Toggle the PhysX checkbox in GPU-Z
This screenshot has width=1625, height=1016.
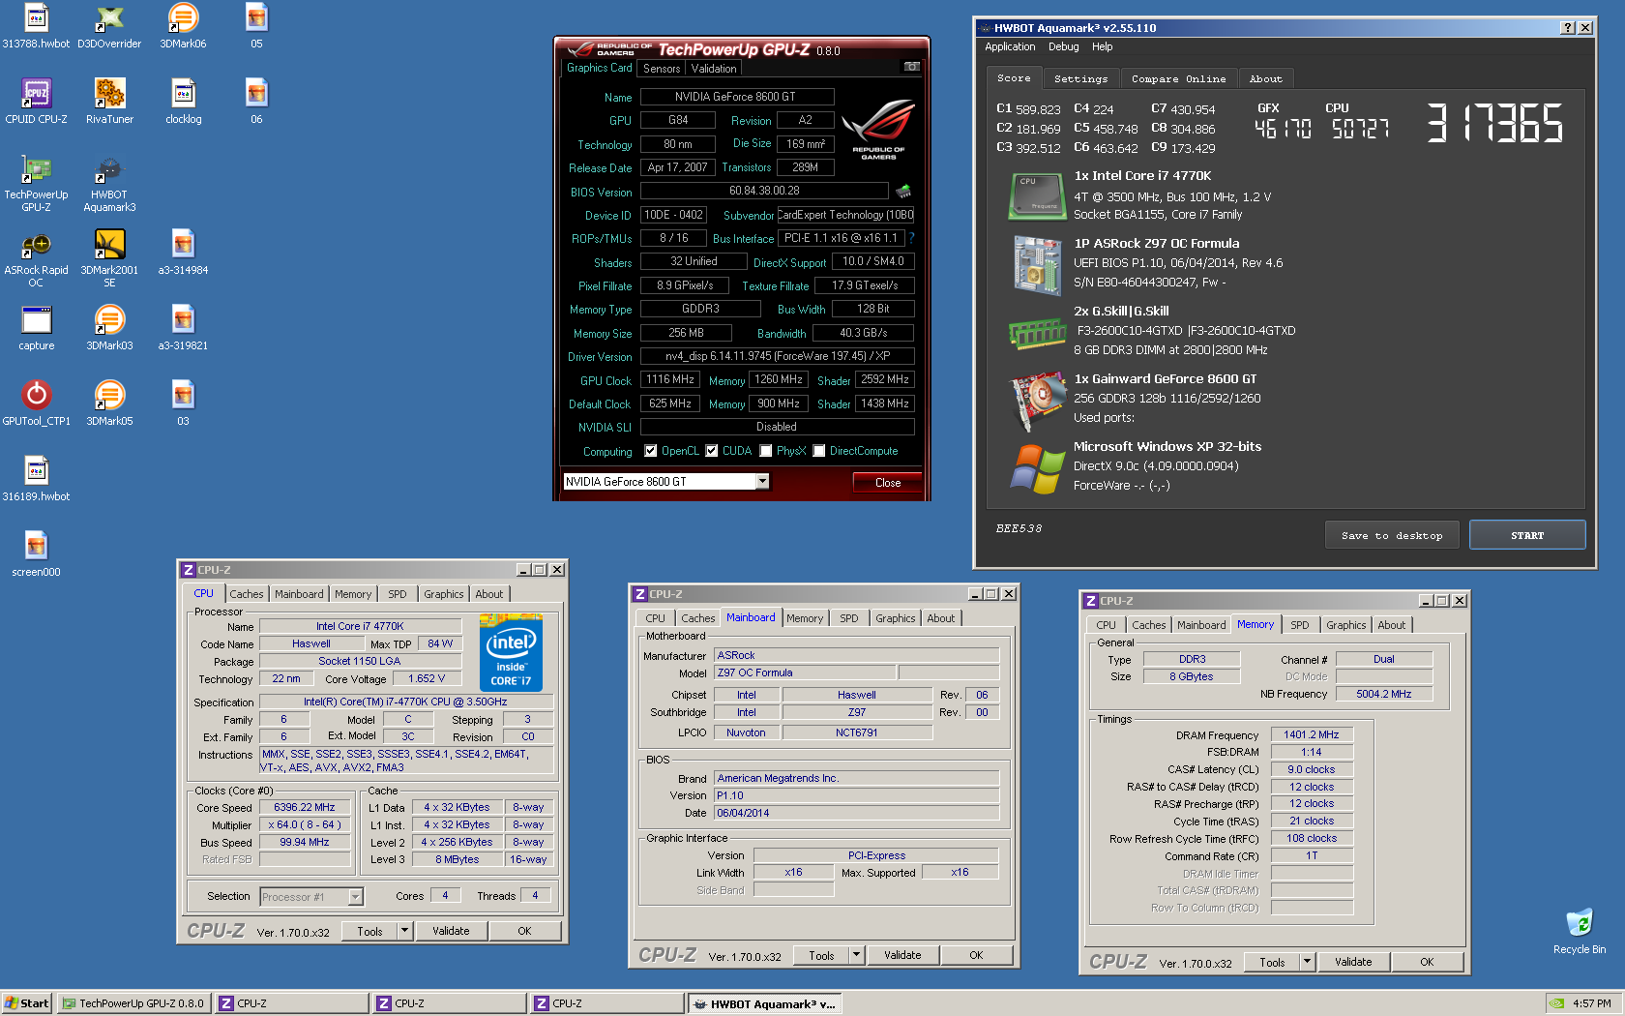[766, 451]
